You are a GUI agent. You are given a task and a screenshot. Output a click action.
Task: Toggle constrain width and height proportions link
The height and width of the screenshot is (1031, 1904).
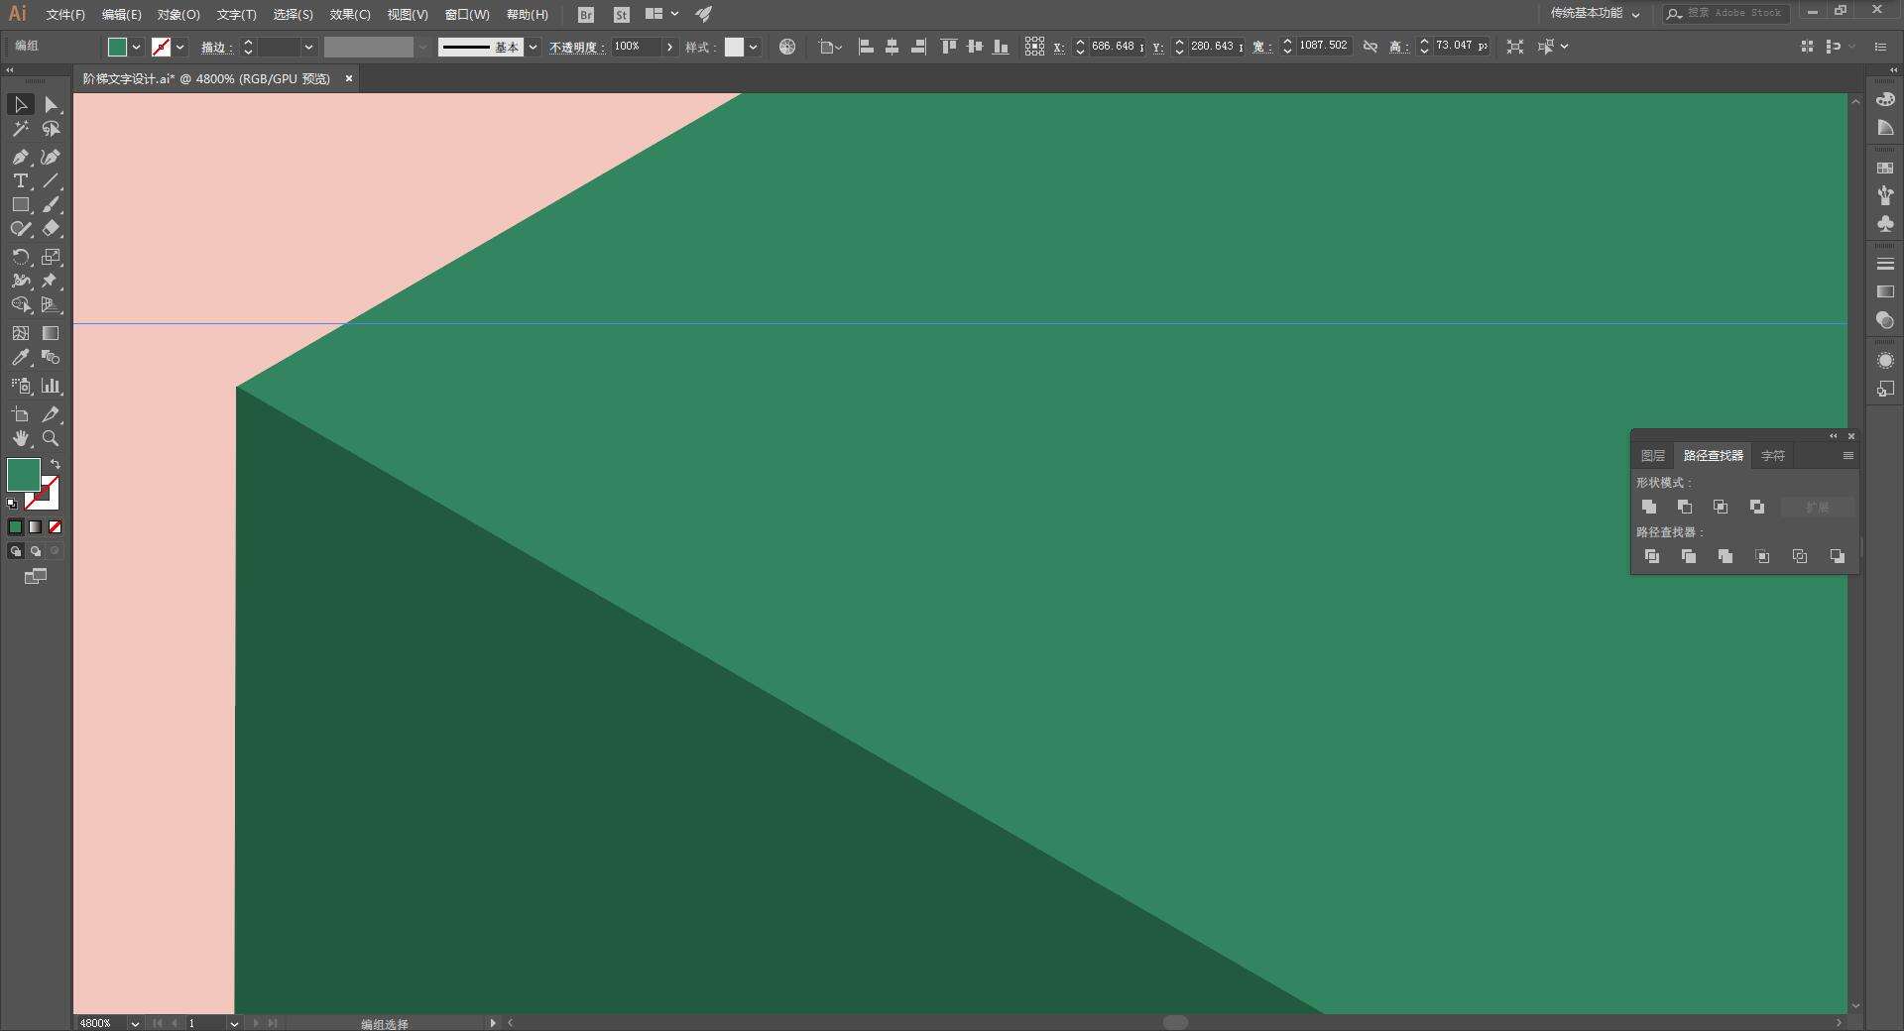pyautogui.click(x=1369, y=47)
